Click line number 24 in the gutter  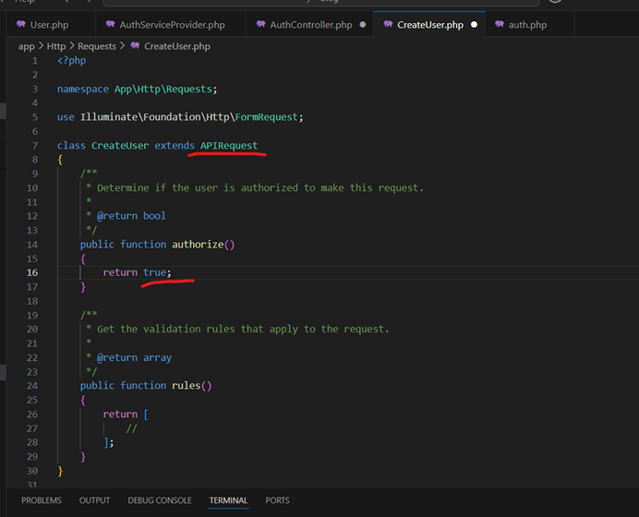(32, 385)
